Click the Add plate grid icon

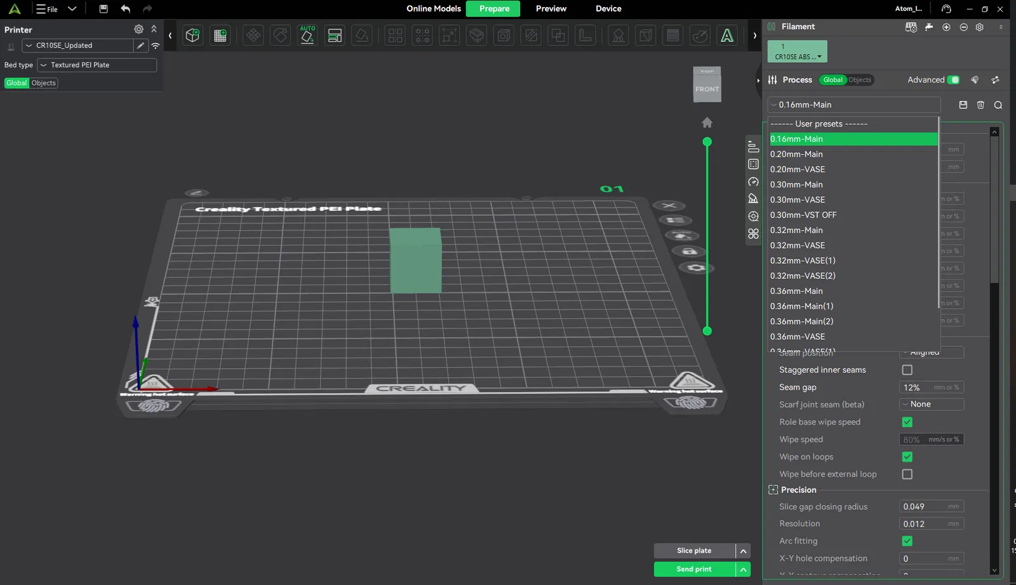pyautogui.click(x=220, y=36)
